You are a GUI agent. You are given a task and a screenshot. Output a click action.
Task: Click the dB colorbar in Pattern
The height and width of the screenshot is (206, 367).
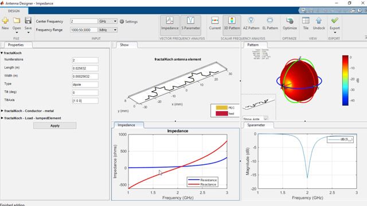pyautogui.click(x=345, y=80)
